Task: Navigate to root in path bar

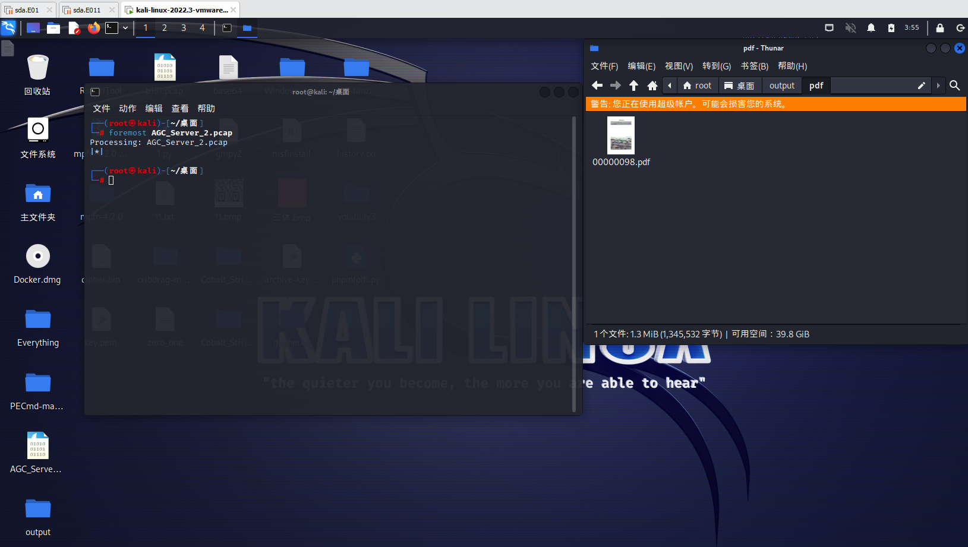Action: pyautogui.click(x=698, y=86)
